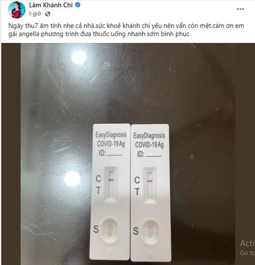Open the photo via right test cassette
Screen dimensions: 255x265
150,193
